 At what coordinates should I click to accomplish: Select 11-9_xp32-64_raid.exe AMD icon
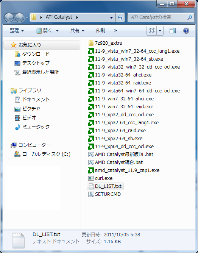pos(91,131)
